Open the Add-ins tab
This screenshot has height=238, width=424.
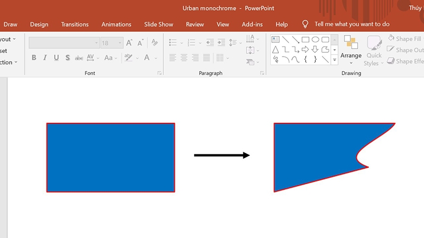tap(252, 24)
